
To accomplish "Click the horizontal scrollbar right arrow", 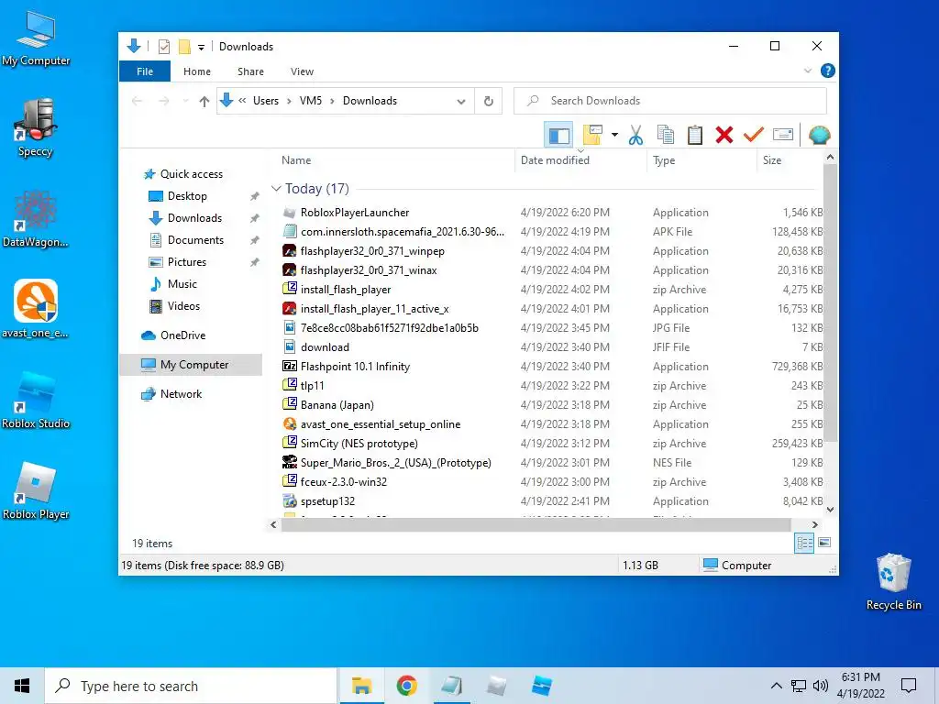I will click(815, 525).
